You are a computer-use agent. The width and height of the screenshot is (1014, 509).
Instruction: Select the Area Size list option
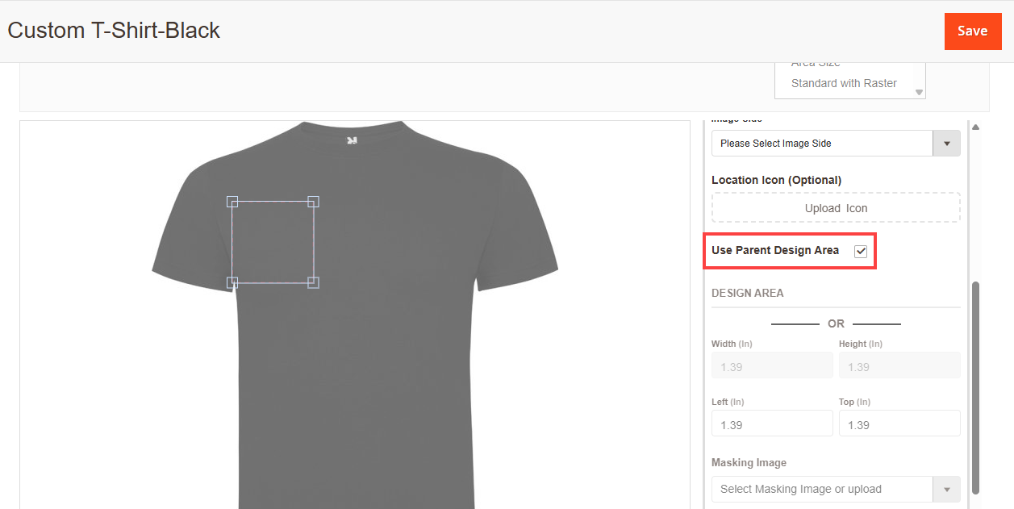point(816,64)
